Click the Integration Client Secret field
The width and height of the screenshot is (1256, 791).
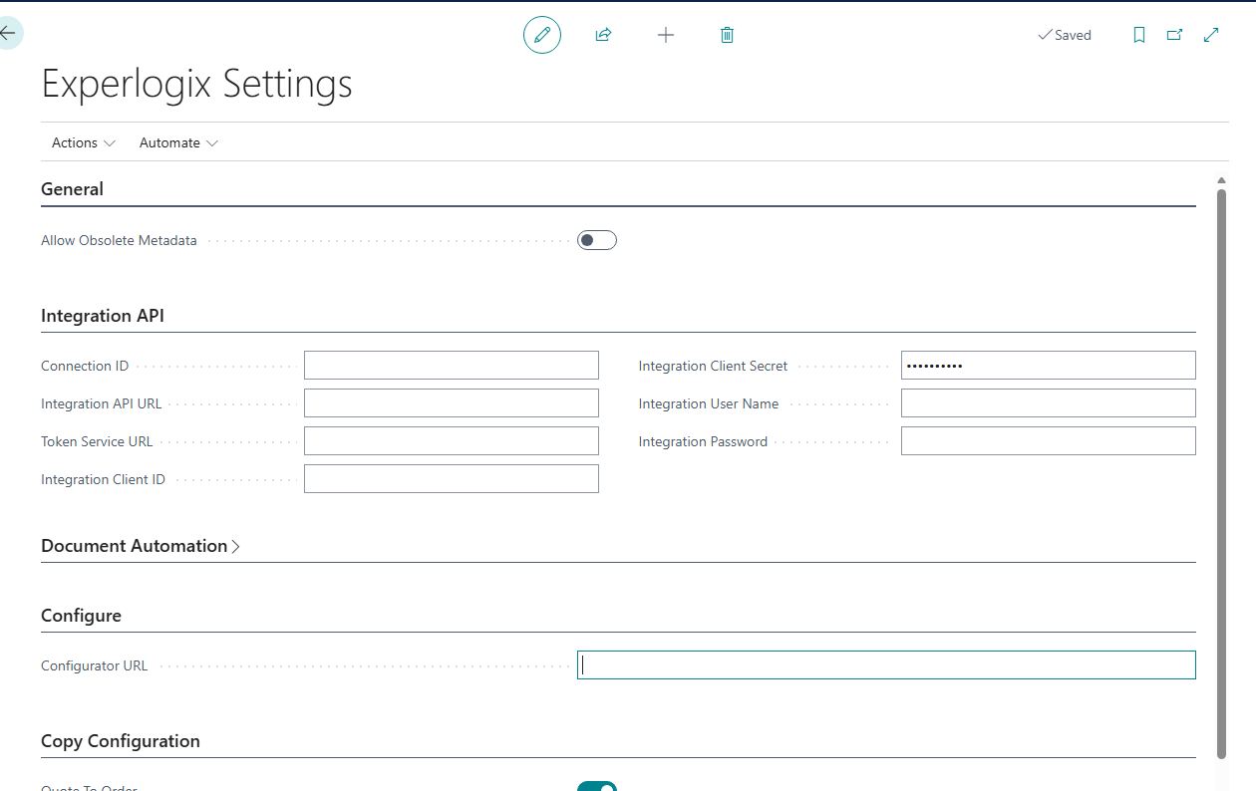click(x=1049, y=366)
